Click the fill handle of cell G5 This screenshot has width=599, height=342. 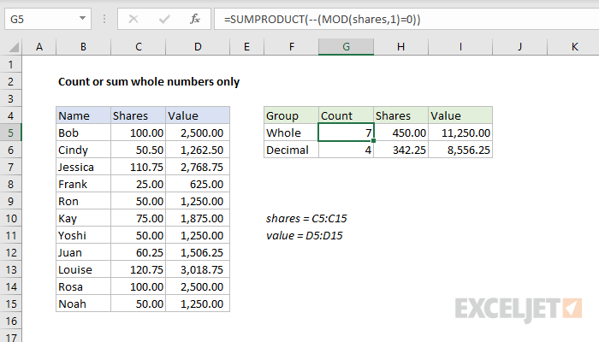(373, 140)
